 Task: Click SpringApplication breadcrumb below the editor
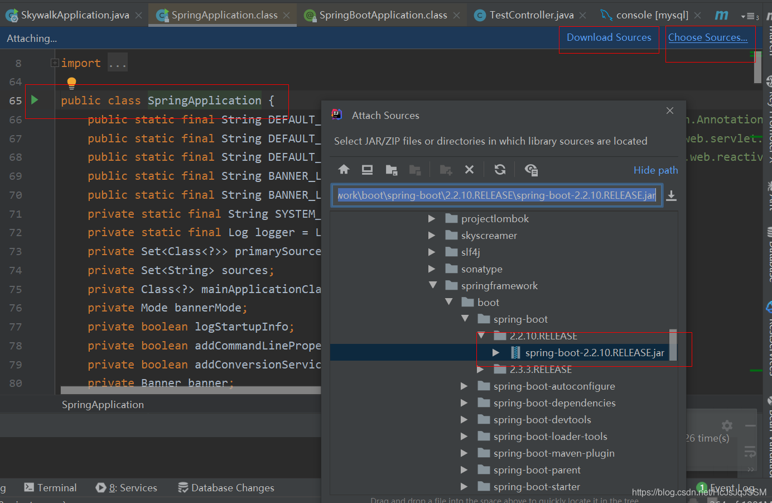pos(103,405)
